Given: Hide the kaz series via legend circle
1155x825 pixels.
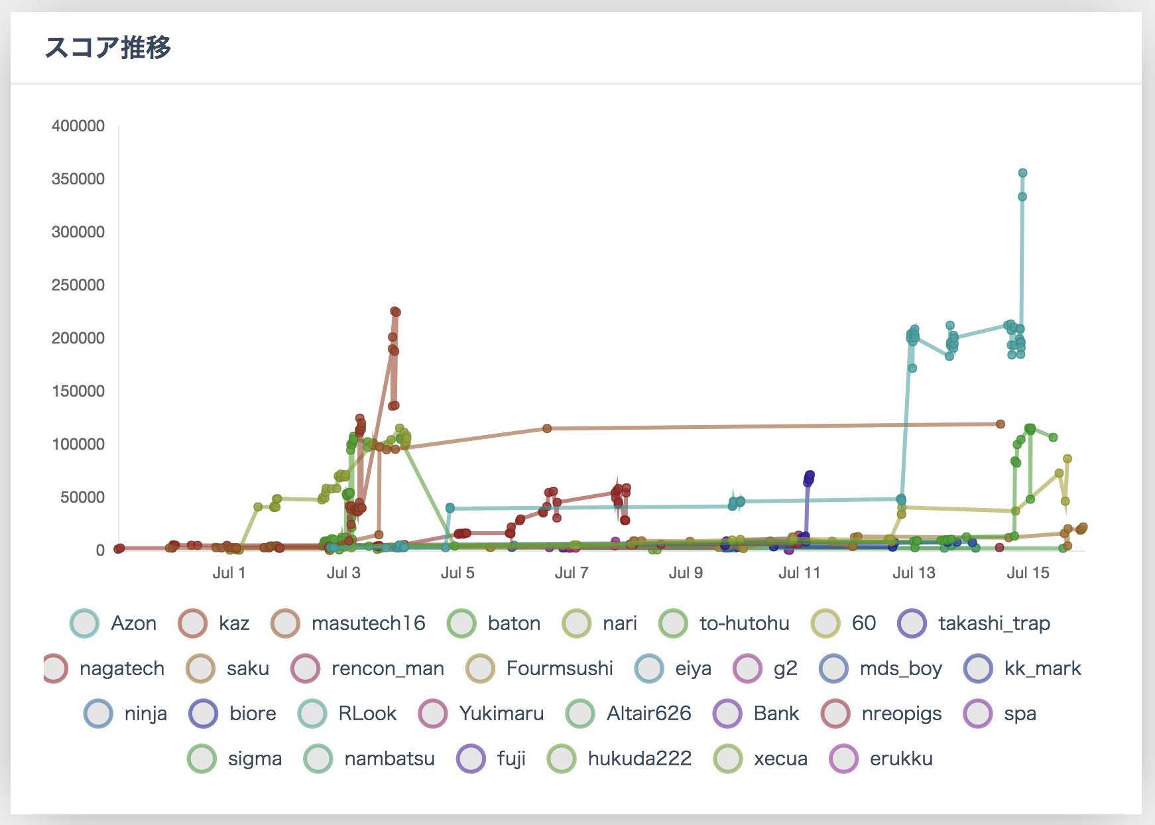Looking at the screenshot, I should pos(193,623).
